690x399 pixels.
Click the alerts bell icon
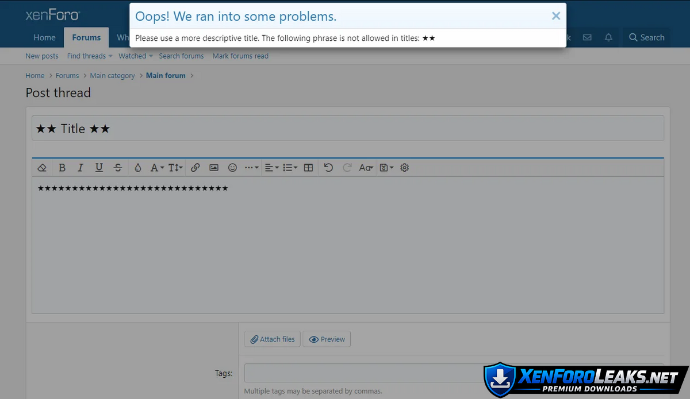click(608, 38)
